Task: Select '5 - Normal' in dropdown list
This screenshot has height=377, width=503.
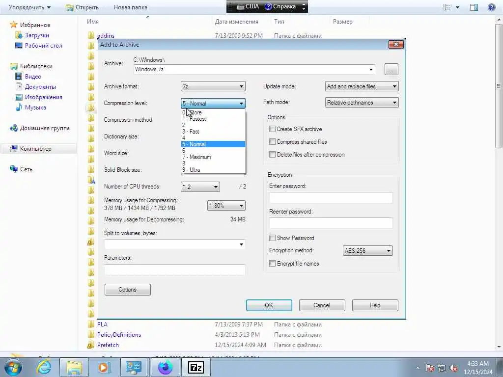Action: click(x=213, y=144)
